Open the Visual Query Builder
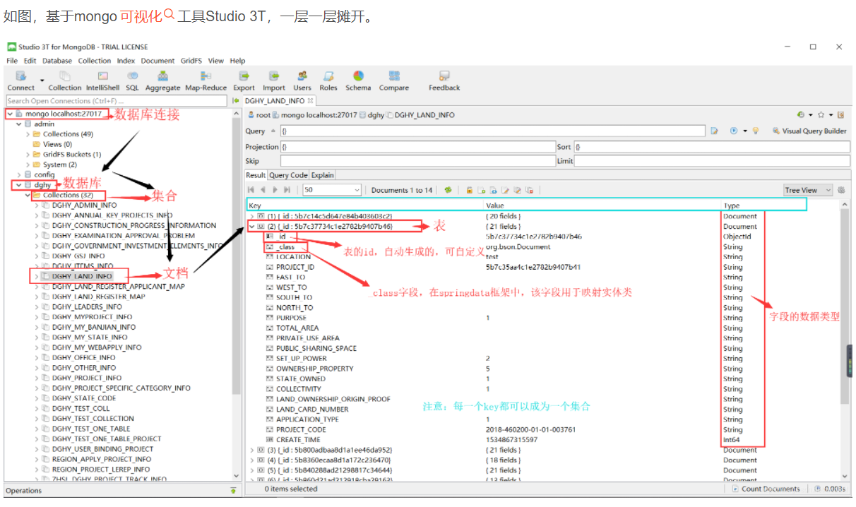The image size is (856, 507). (x=809, y=131)
